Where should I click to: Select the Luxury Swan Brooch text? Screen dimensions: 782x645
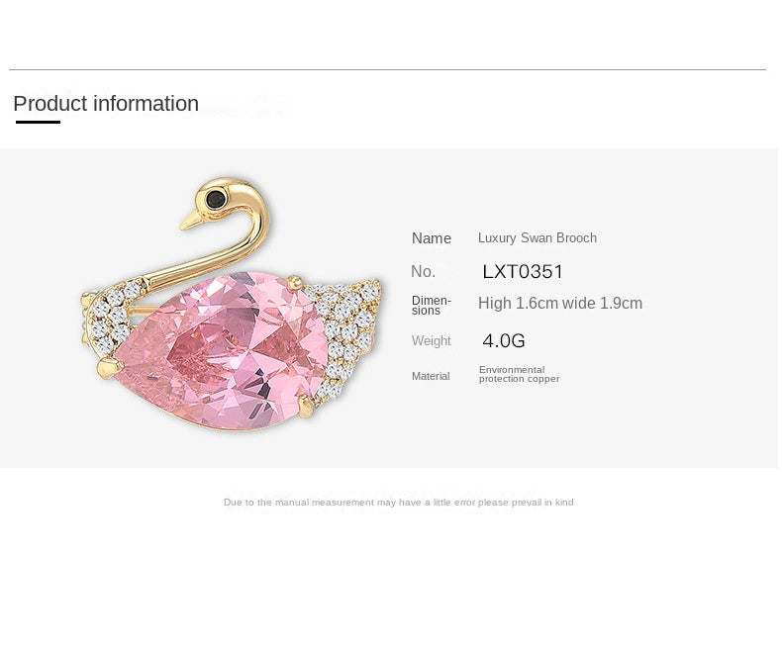(538, 238)
